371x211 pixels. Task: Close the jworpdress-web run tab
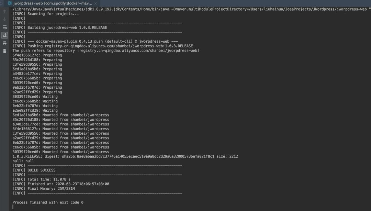click(95, 3)
